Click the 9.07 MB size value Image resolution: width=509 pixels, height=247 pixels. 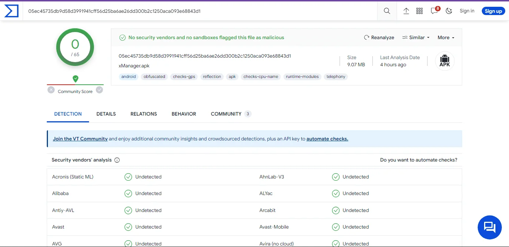click(x=356, y=65)
